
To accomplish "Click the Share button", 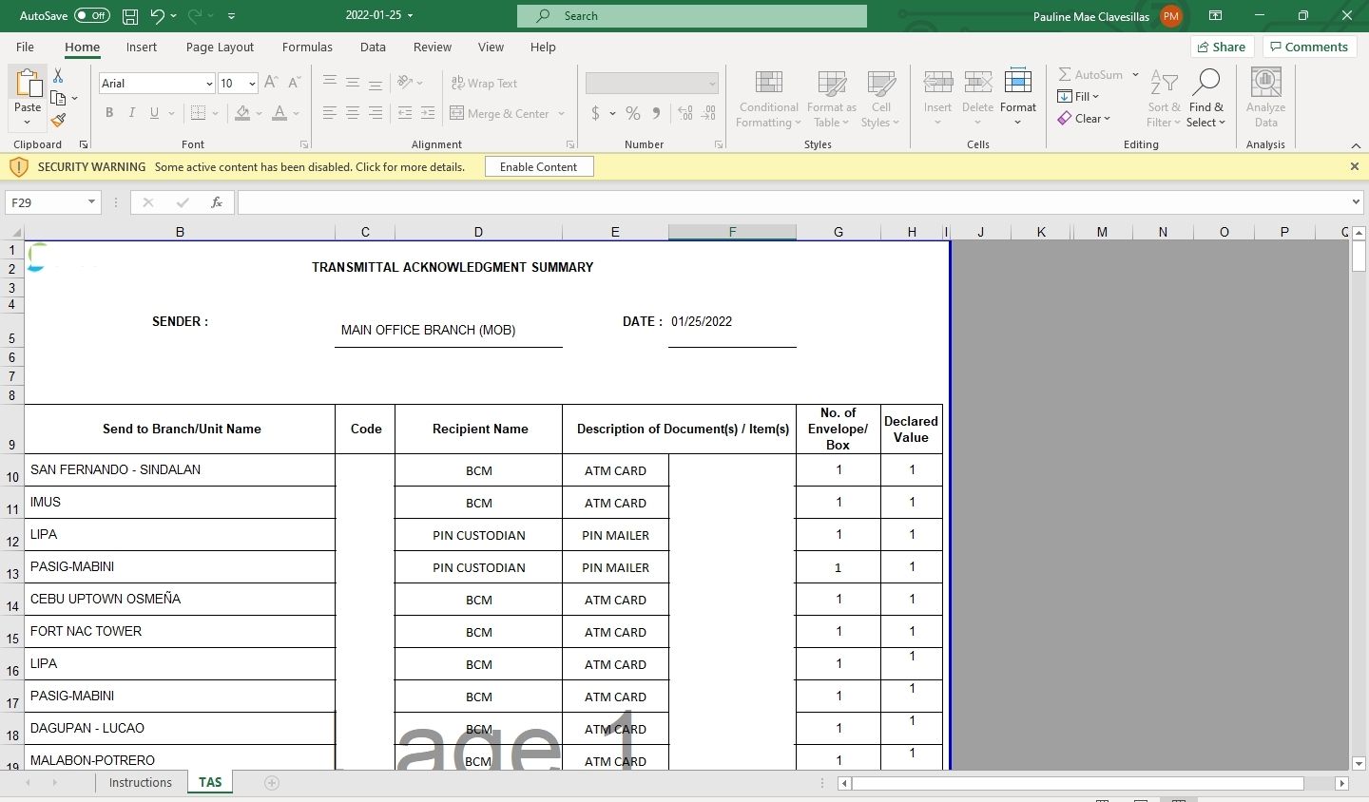I will point(1222,47).
